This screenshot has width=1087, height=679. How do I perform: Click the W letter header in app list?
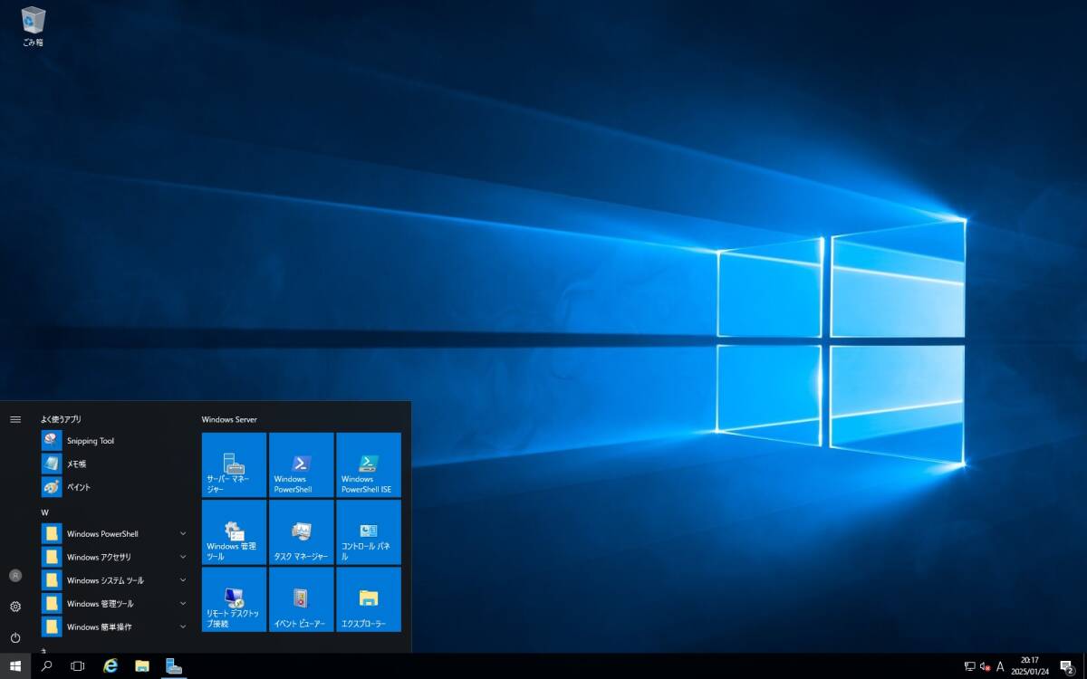(x=44, y=512)
